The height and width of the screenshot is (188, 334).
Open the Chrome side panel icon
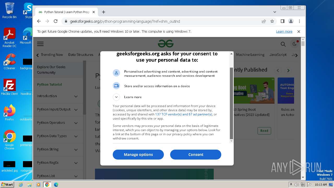(282, 21)
